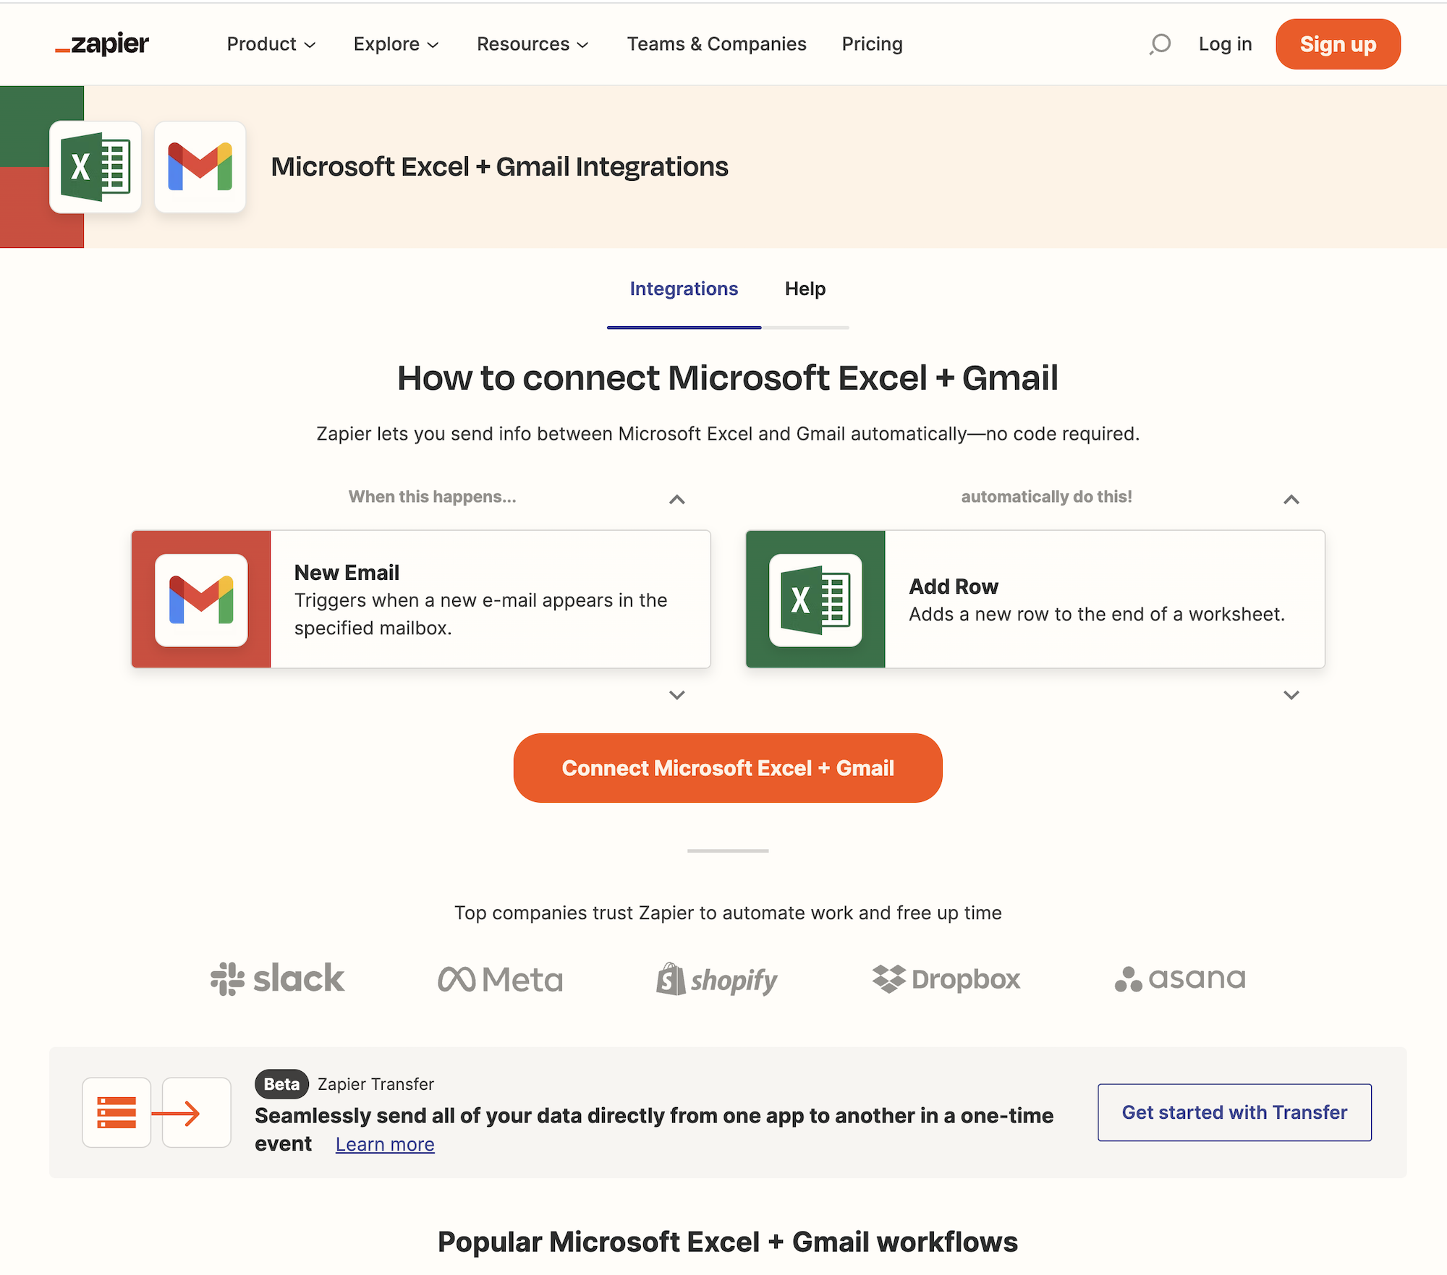Click the Shopify company logo
Image resolution: width=1447 pixels, height=1275 pixels.
coord(716,979)
